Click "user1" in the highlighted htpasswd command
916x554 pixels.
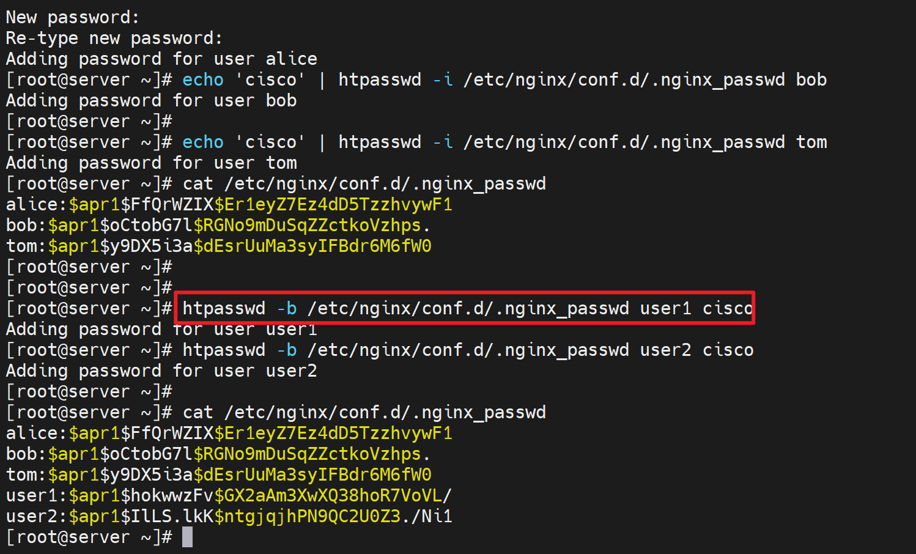tap(665, 308)
